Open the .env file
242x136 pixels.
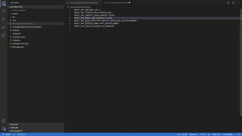click(14, 20)
